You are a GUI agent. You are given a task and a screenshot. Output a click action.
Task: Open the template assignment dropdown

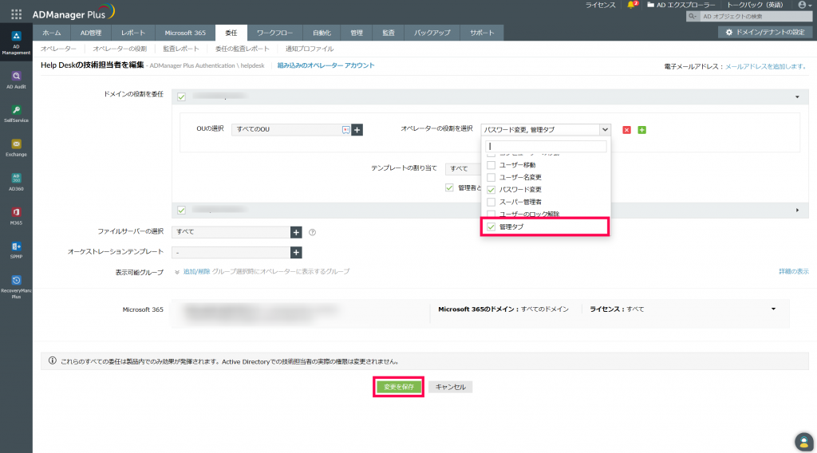click(x=464, y=169)
